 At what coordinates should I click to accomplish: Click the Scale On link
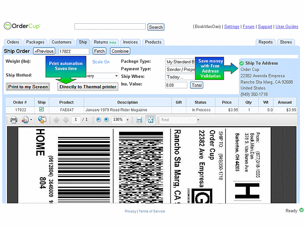101,62
